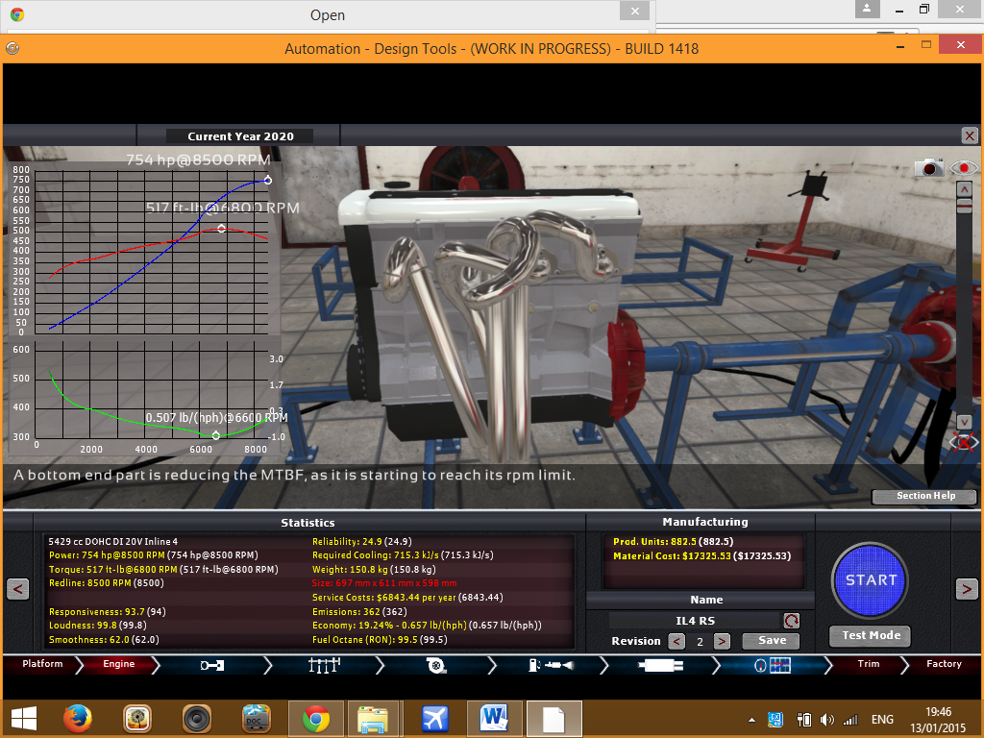The image size is (984, 738).
Task: Open the volume control in system tray
Action: (x=827, y=720)
